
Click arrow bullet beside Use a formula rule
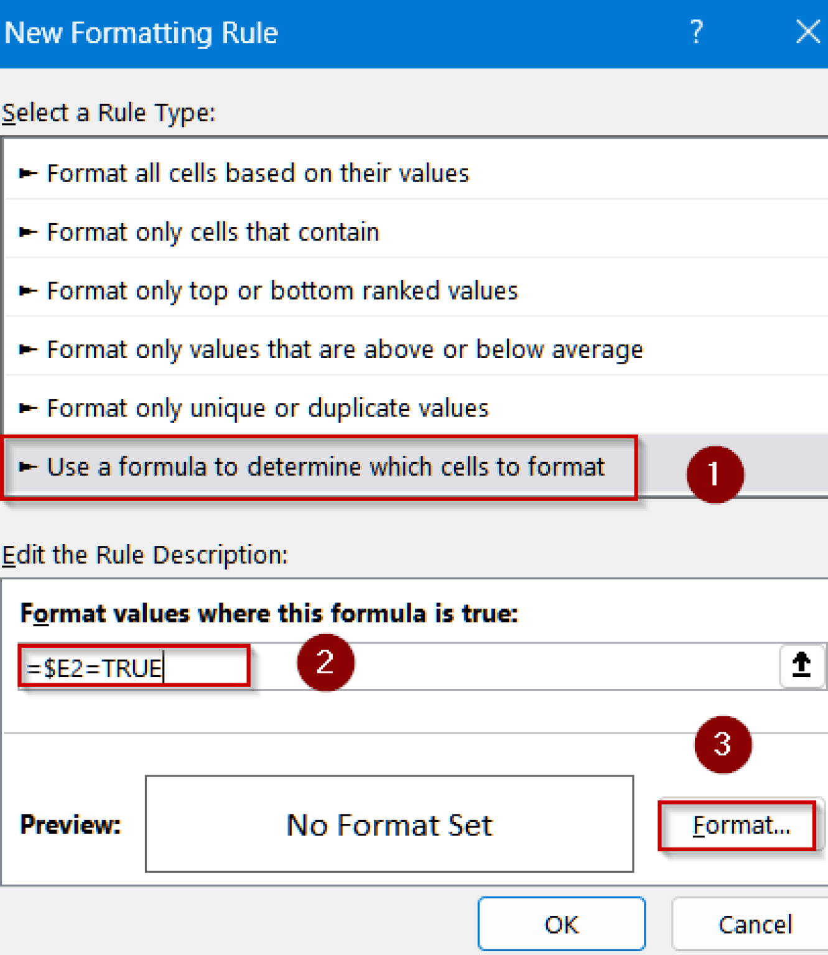tap(28, 467)
